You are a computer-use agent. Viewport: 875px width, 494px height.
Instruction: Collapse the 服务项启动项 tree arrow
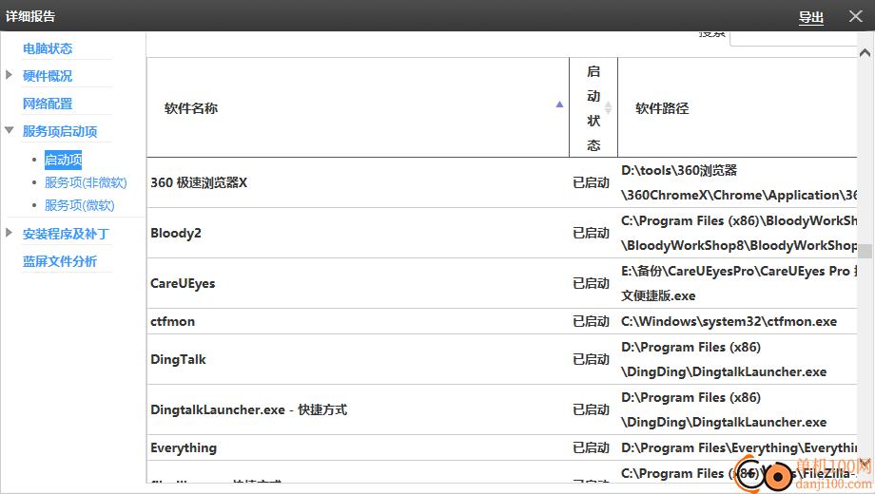(9, 130)
